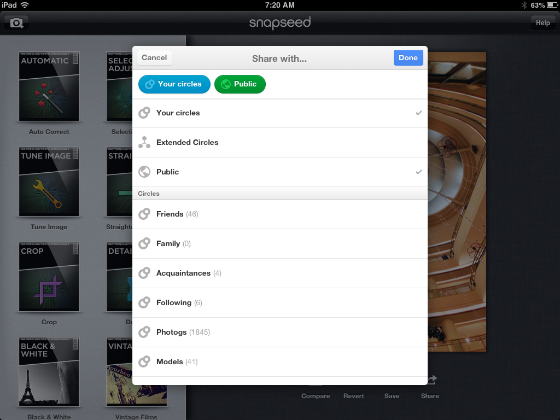This screenshot has width=560, height=420.
Task: Open the Crop tool
Action: (49, 277)
